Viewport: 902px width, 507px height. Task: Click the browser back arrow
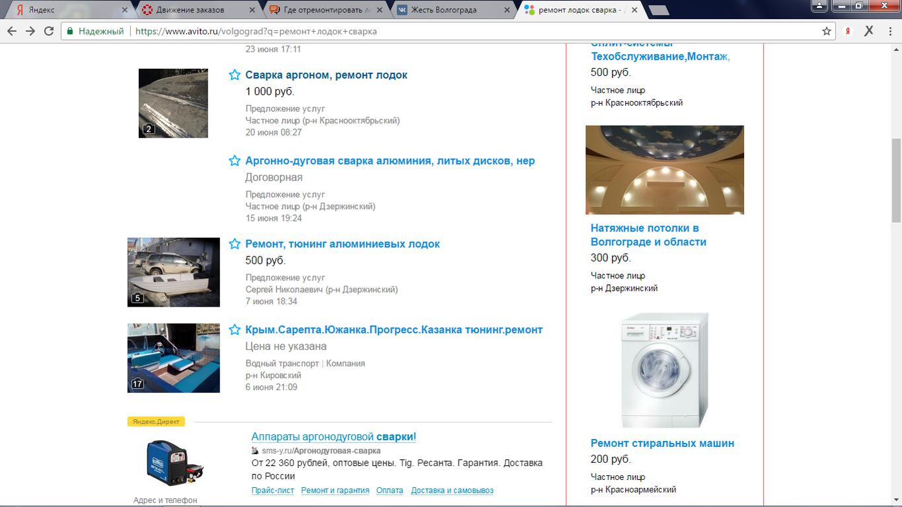point(12,31)
